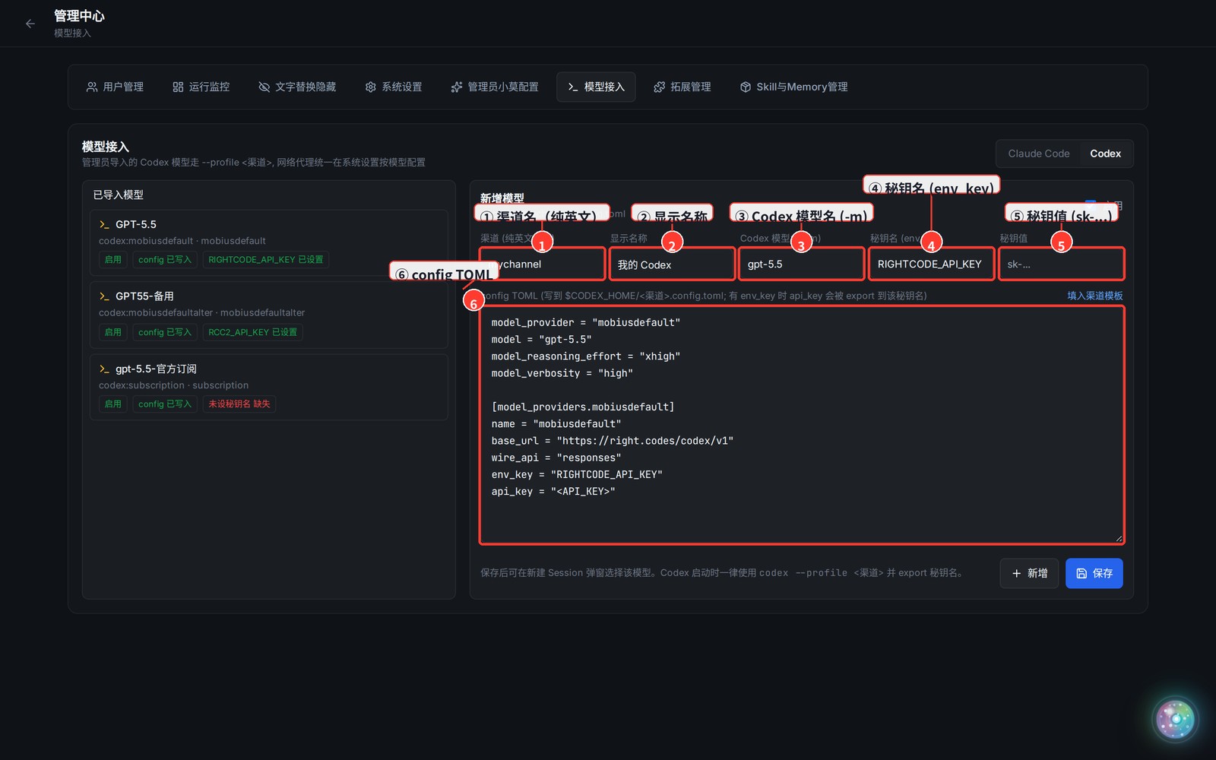The image size is (1216, 760).
Task: Click the 文字替换隐藏 crossed-eye icon
Action: [x=264, y=87]
